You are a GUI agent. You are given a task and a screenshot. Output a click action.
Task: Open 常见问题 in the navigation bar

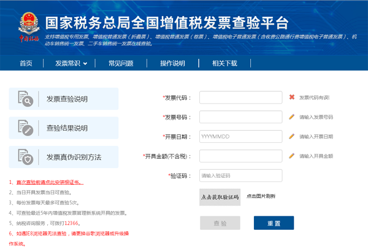(121, 63)
